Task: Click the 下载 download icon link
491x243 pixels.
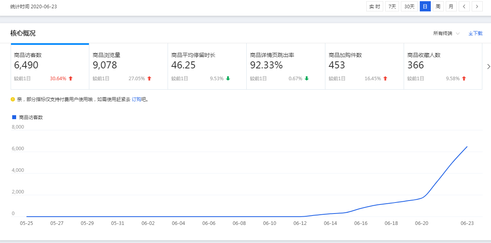Action: coord(475,33)
